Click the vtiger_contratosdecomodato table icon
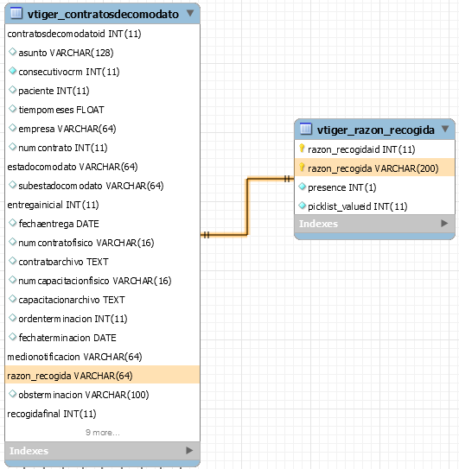Image resolution: width=459 pixels, height=469 pixels. [16, 14]
